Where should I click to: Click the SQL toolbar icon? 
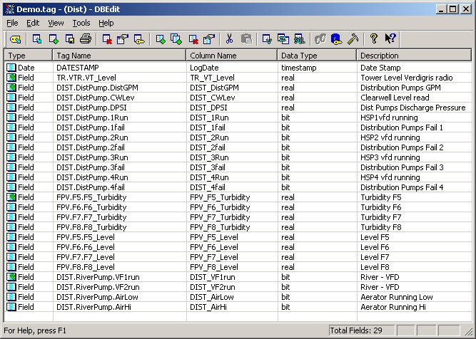(x=300, y=39)
